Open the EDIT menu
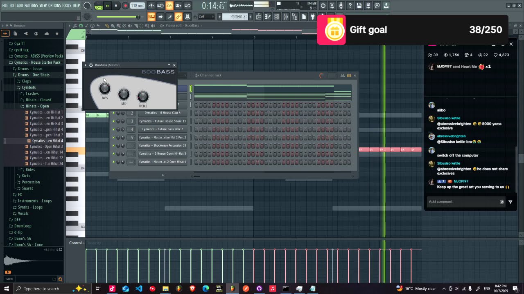The height and width of the screenshot is (294, 524). [13, 5]
